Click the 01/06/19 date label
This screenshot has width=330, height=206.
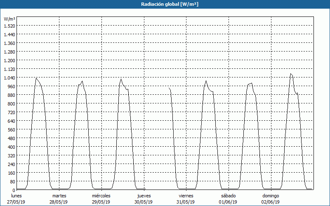tap(228, 202)
